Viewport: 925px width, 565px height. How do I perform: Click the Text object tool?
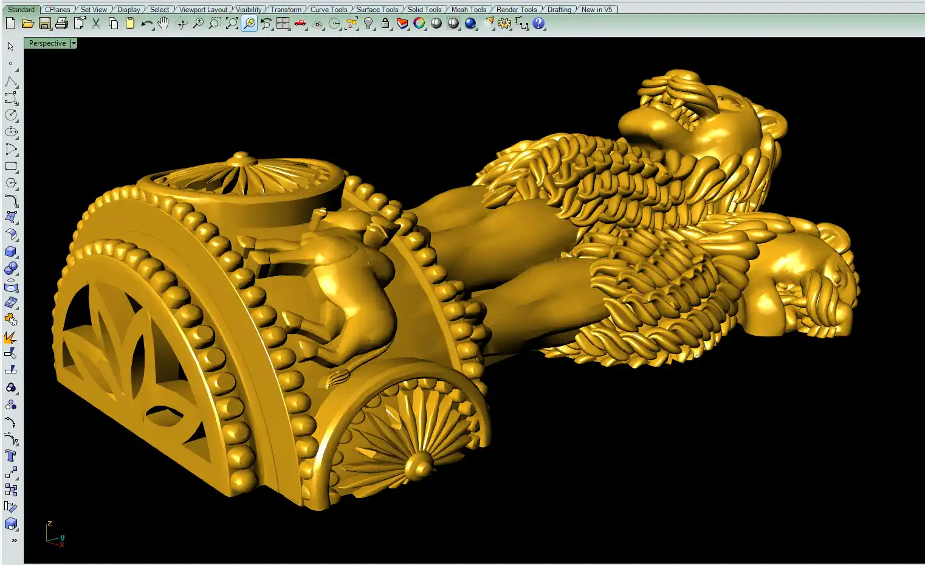pos(11,456)
